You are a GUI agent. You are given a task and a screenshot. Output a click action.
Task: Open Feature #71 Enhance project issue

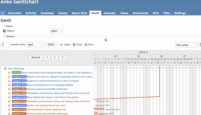pos(47,114)
